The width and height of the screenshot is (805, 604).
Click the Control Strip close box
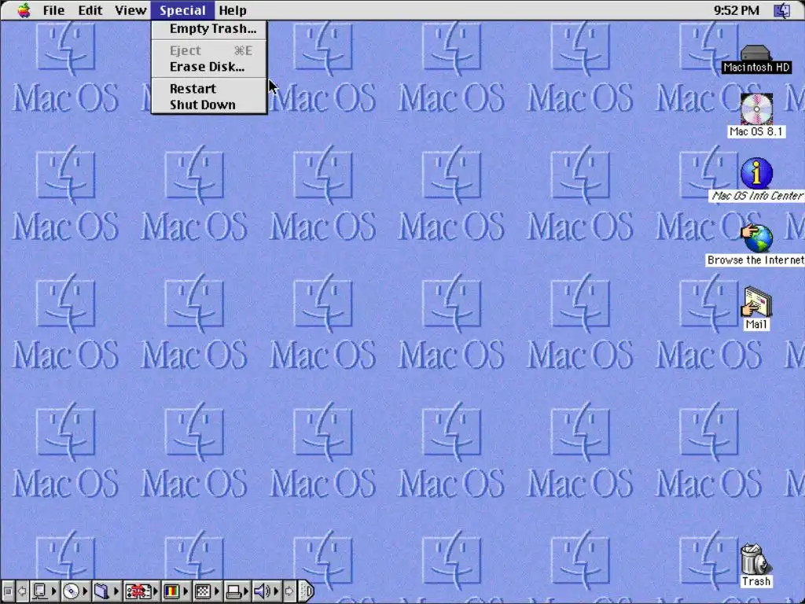(x=8, y=591)
